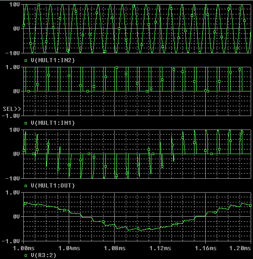This screenshot has width=253, height=259.
Task: Click the 1.04ms time axis label
Action: click(x=69, y=248)
